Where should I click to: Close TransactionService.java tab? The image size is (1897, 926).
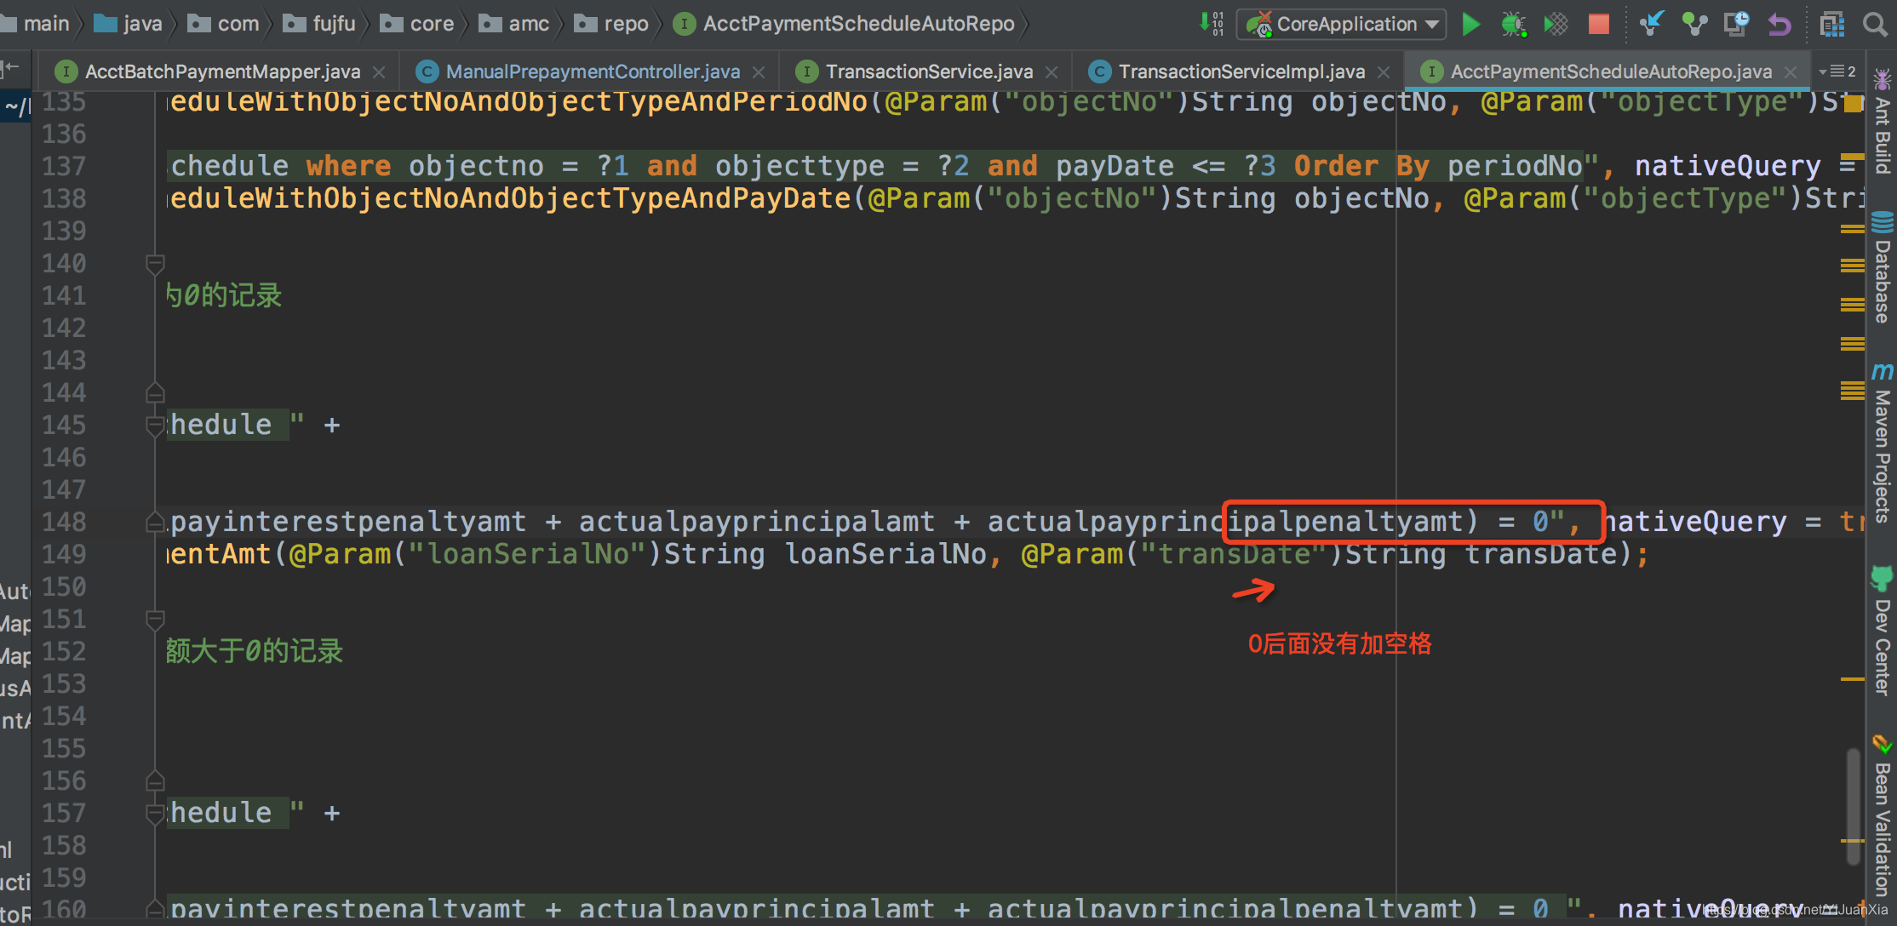pyautogui.click(x=1052, y=72)
